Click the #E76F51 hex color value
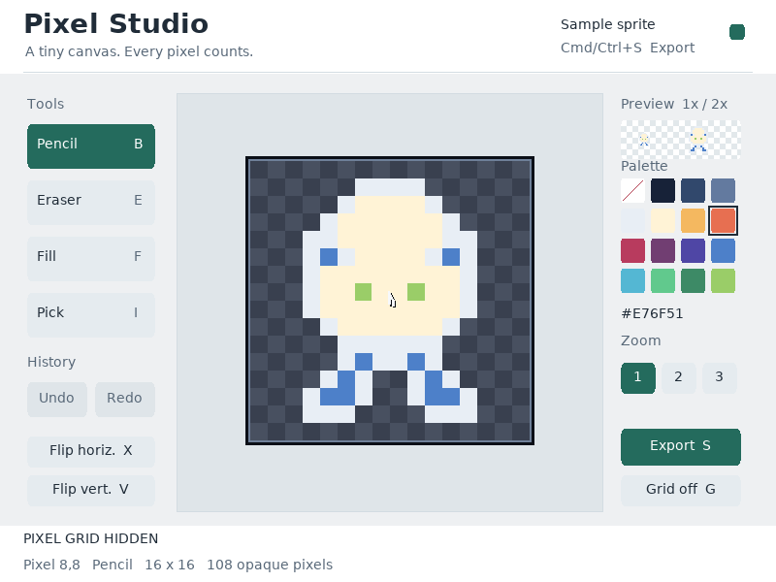The image size is (776, 582). 652,313
